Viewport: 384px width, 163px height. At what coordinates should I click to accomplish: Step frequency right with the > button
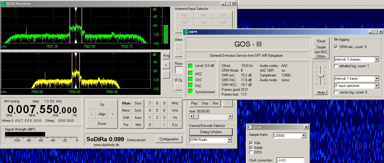tap(113, 114)
